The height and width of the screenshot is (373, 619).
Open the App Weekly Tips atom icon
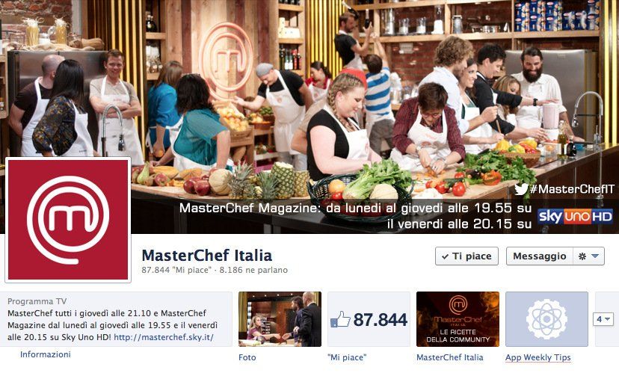(546, 319)
